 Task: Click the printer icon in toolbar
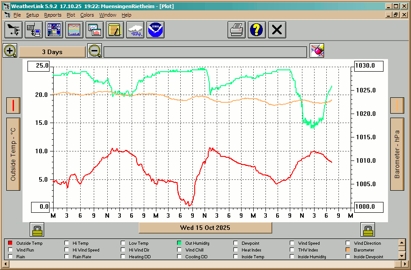coord(237,30)
